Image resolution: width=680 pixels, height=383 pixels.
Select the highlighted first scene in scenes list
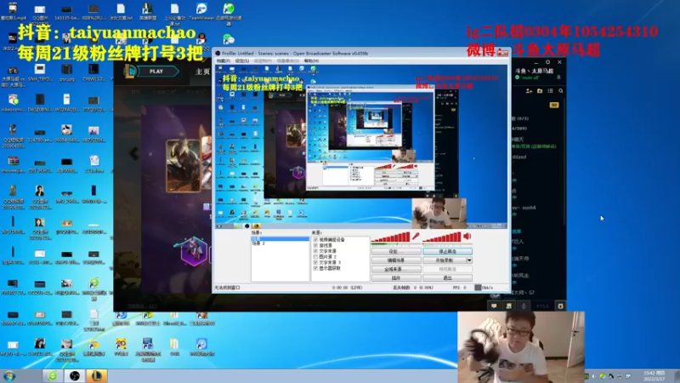[280, 239]
